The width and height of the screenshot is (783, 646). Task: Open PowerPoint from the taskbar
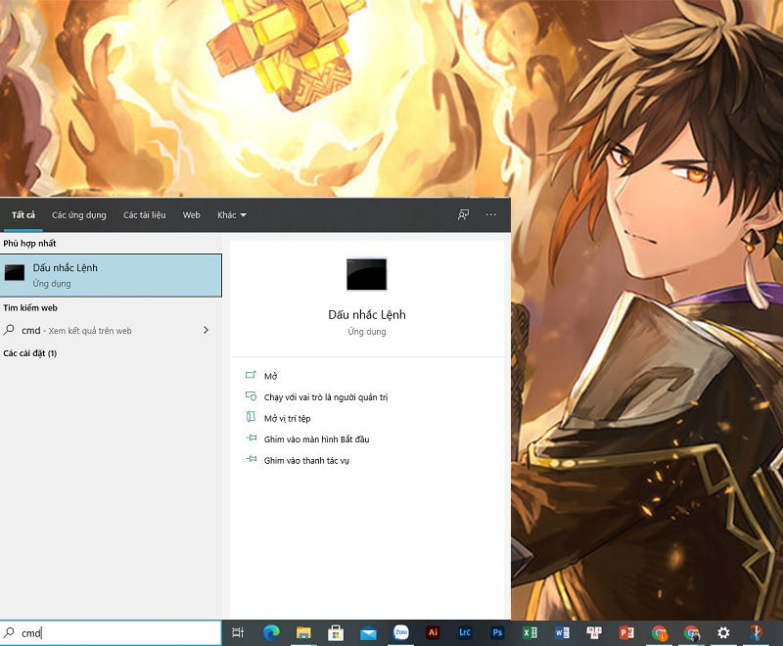tap(626, 632)
